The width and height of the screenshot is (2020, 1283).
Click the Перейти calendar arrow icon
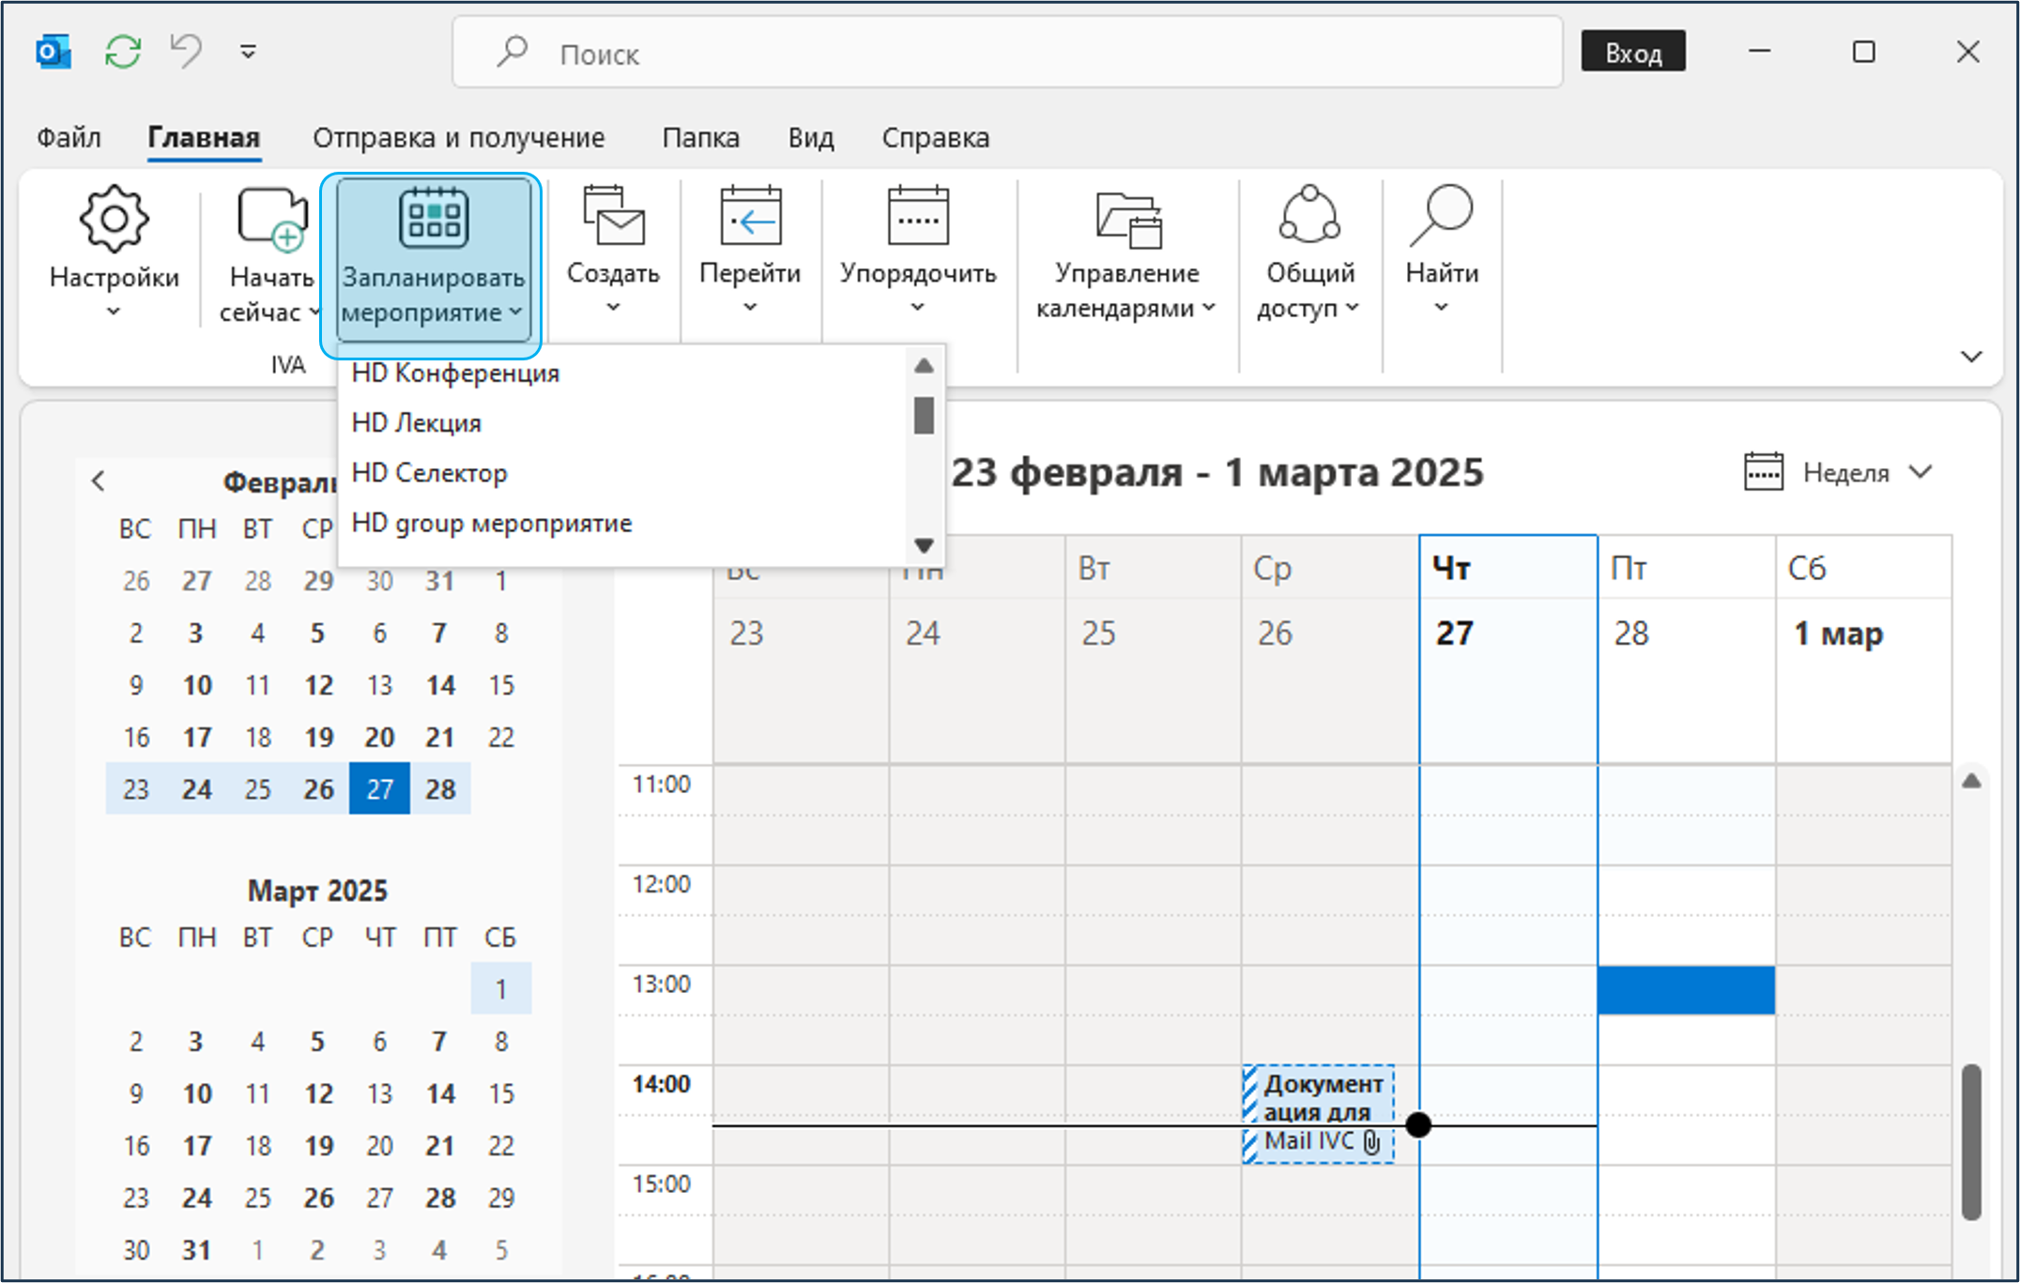pos(750,217)
